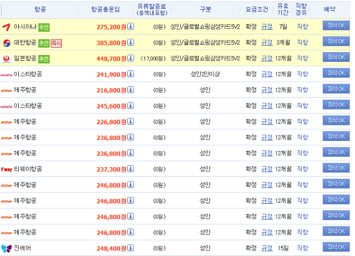Click the t'way airline logo
Screen dimensions: 355x256
(6, 169)
